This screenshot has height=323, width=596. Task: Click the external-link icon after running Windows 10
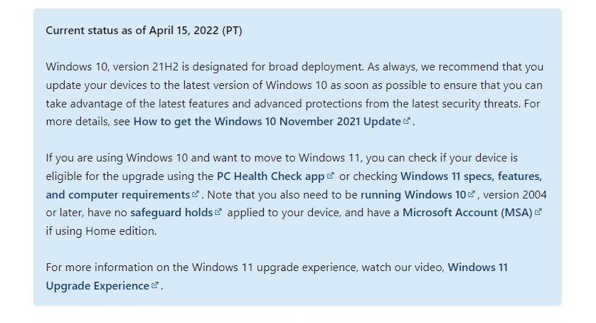pos(471,194)
